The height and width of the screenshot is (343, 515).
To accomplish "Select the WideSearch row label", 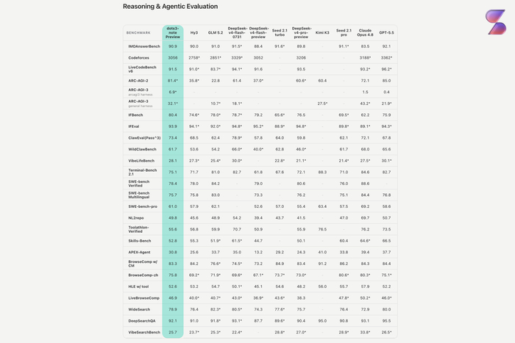I will (139, 309).
